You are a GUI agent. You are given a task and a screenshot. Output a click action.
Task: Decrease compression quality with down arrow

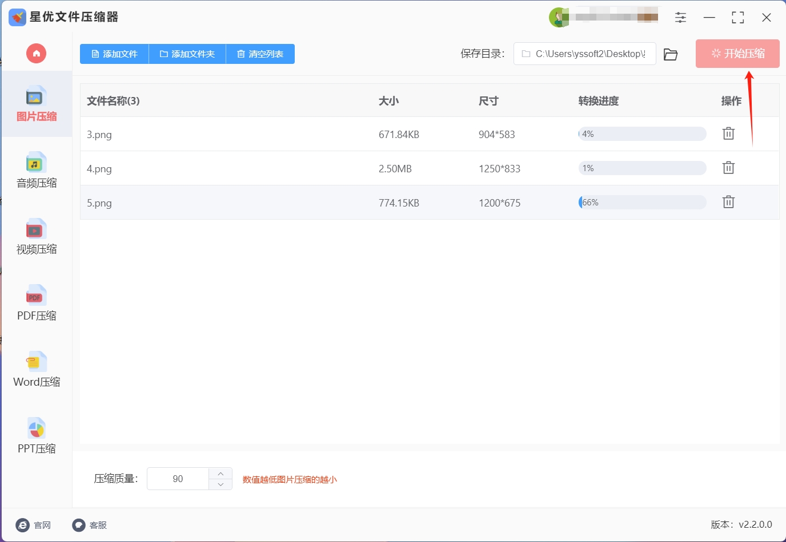(220, 484)
